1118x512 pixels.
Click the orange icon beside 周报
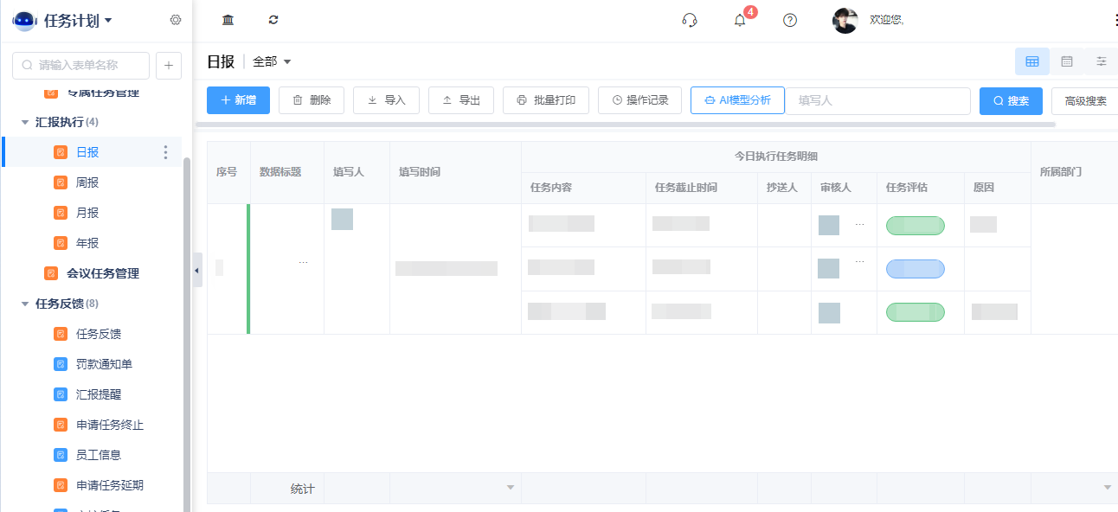61,182
